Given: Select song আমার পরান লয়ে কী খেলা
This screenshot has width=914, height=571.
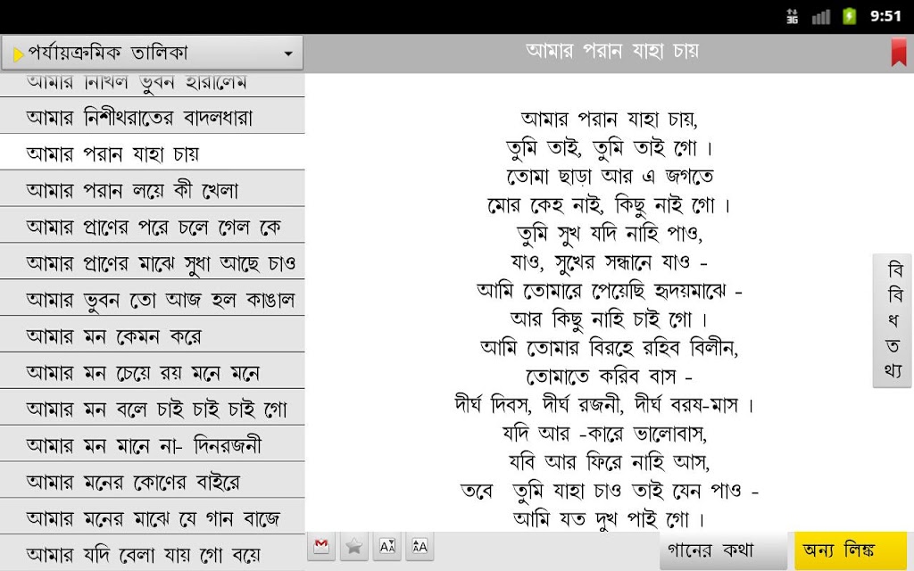Looking at the screenshot, I should 152,189.
